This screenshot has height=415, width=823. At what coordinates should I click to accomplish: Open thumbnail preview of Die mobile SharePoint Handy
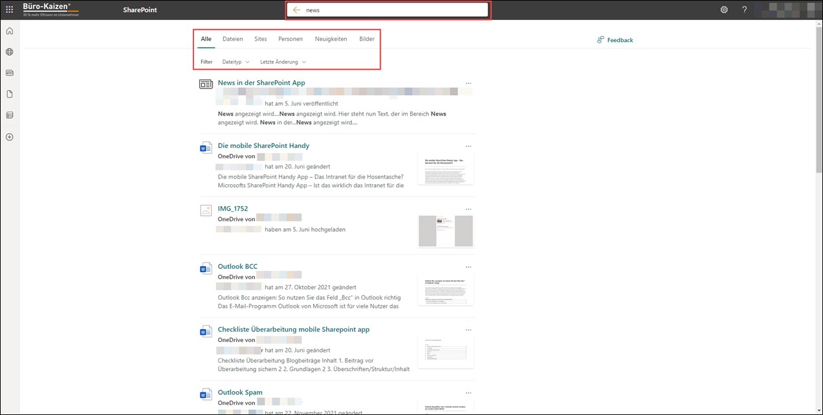[x=446, y=169]
